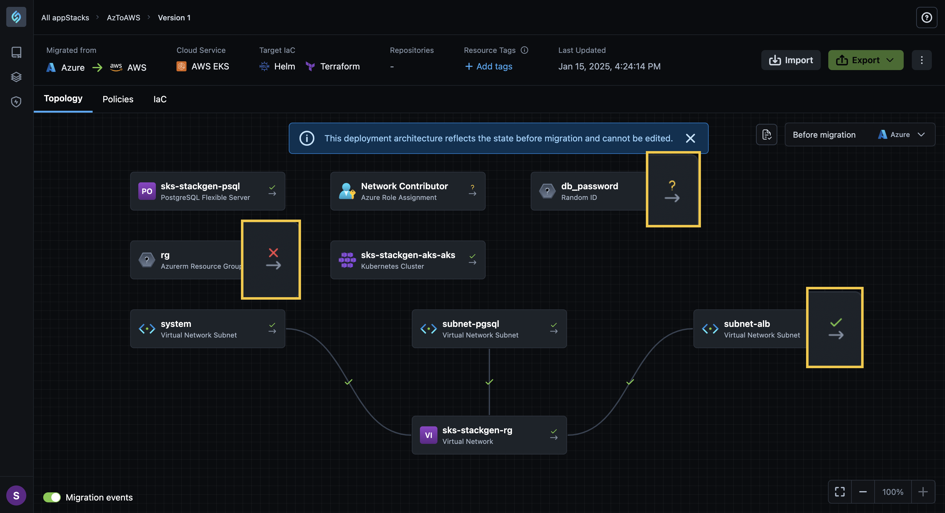945x513 pixels.
Task: Switch to the IaC tab
Action: pos(160,99)
